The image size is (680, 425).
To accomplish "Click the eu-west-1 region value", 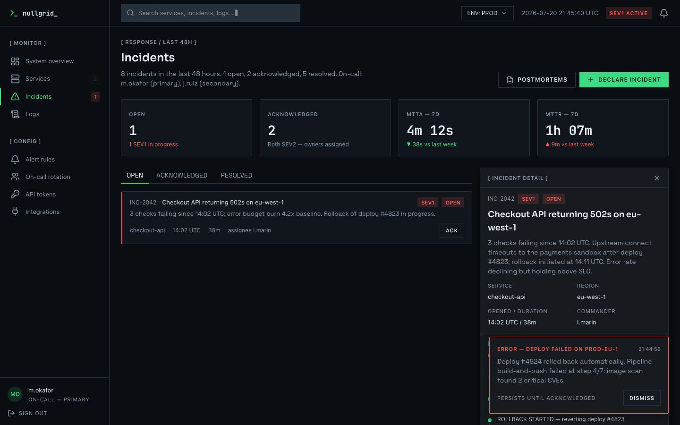I will click(x=591, y=297).
